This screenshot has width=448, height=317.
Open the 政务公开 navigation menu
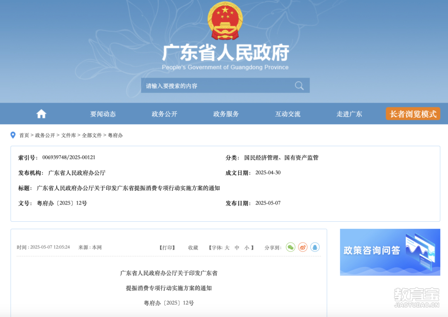coord(164,114)
